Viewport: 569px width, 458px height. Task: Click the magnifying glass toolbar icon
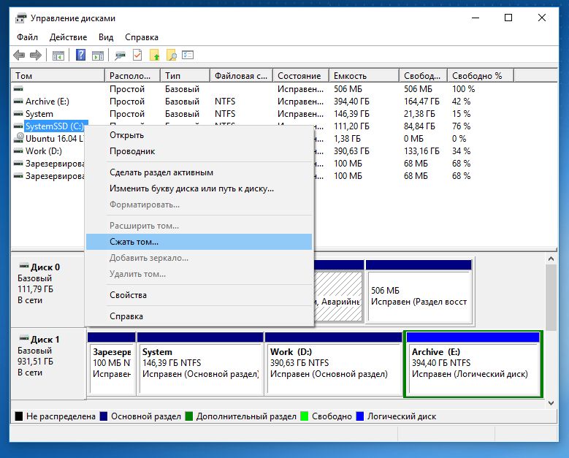(x=172, y=55)
